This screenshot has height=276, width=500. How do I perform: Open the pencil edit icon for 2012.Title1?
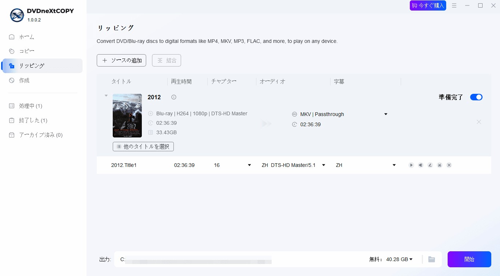point(430,165)
